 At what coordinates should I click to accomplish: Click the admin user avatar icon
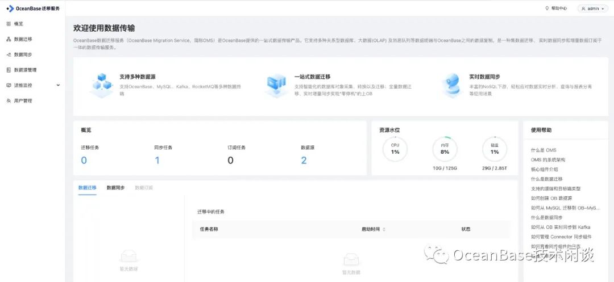coord(583,9)
